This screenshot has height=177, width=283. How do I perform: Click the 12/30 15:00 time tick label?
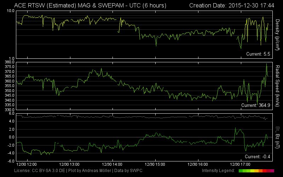(x=156, y=165)
